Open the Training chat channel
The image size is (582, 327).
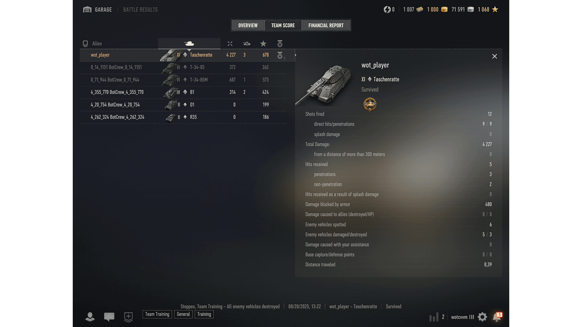(x=204, y=314)
